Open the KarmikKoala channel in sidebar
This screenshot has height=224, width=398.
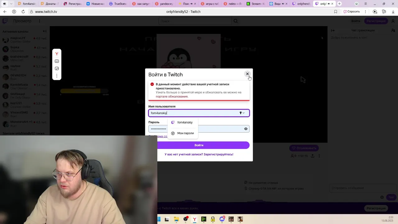(x=24, y=86)
